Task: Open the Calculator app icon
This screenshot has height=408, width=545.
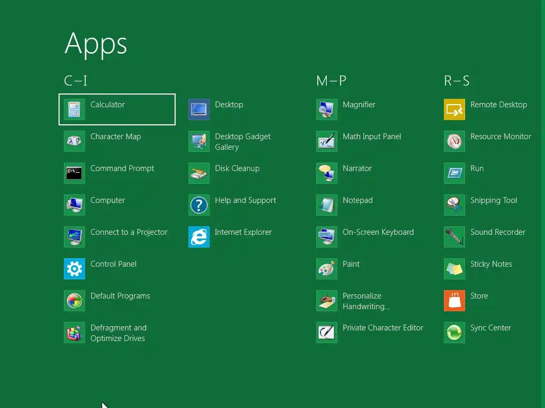Action: tap(75, 109)
